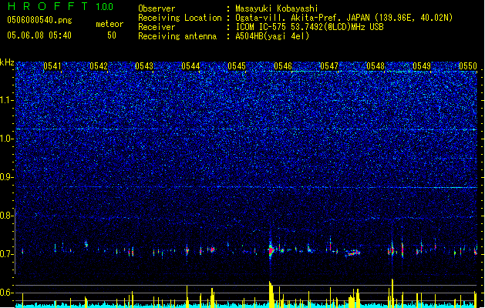This screenshot has width=485, height=308.
Task: Click the Receiving Location label
Action: pyautogui.click(x=180, y=18)
